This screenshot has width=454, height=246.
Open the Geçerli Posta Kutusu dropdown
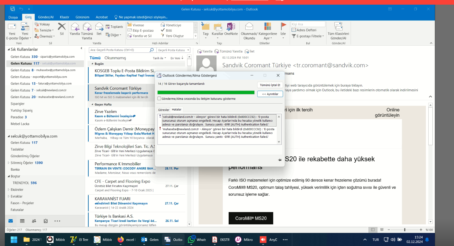click(188, 50)
